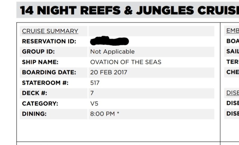The image size is (239, 145).
Task: Select the V5 category value
Action: click(x=94, y=103)
